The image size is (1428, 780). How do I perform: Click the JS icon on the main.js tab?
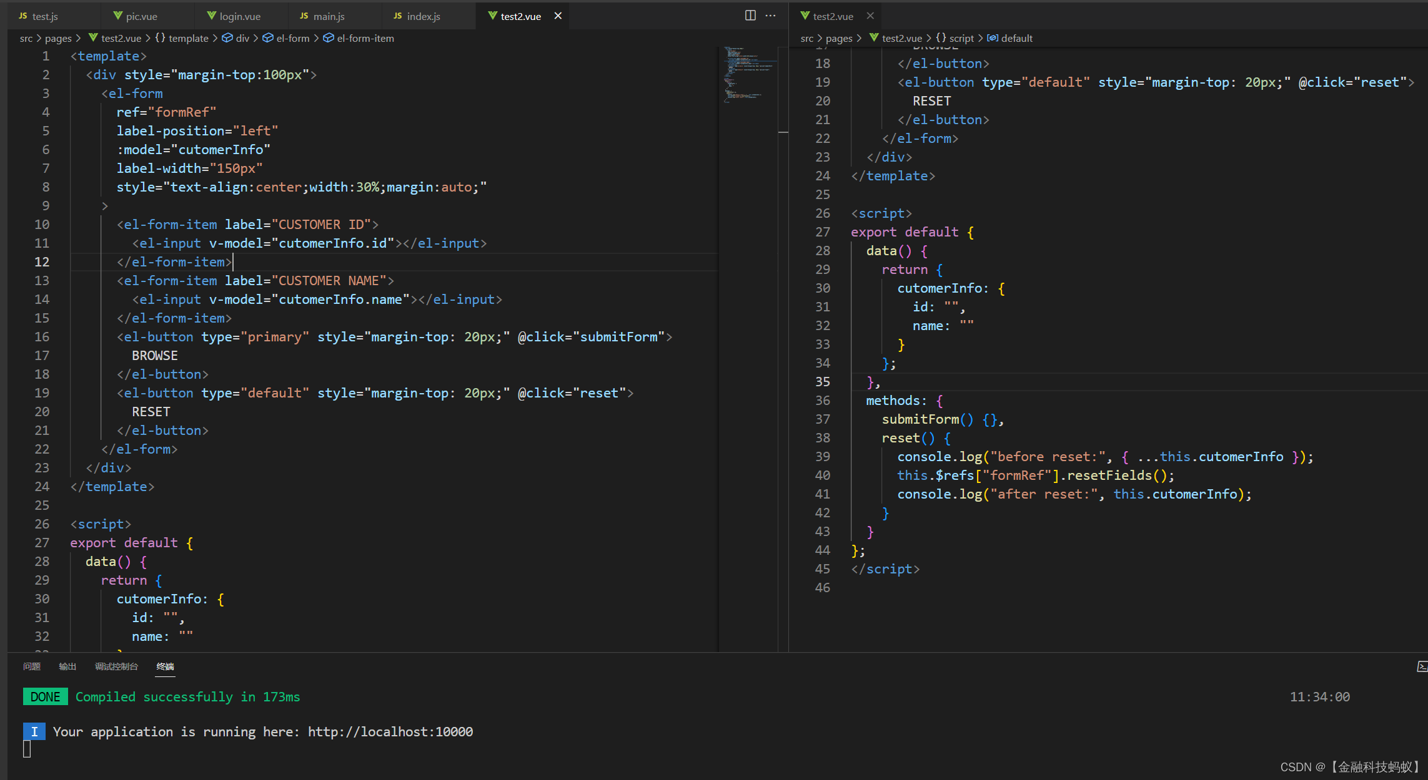304,16
